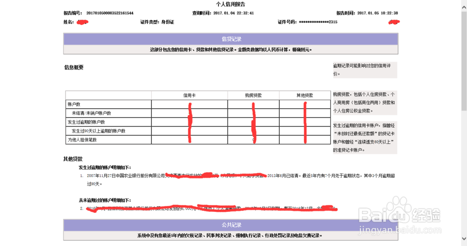Viewport: 467px width, 246px height.
Task: Click the 账户数 row label
Action: pos(74,104)
